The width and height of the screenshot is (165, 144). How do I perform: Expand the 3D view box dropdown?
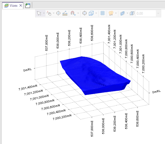96,13
